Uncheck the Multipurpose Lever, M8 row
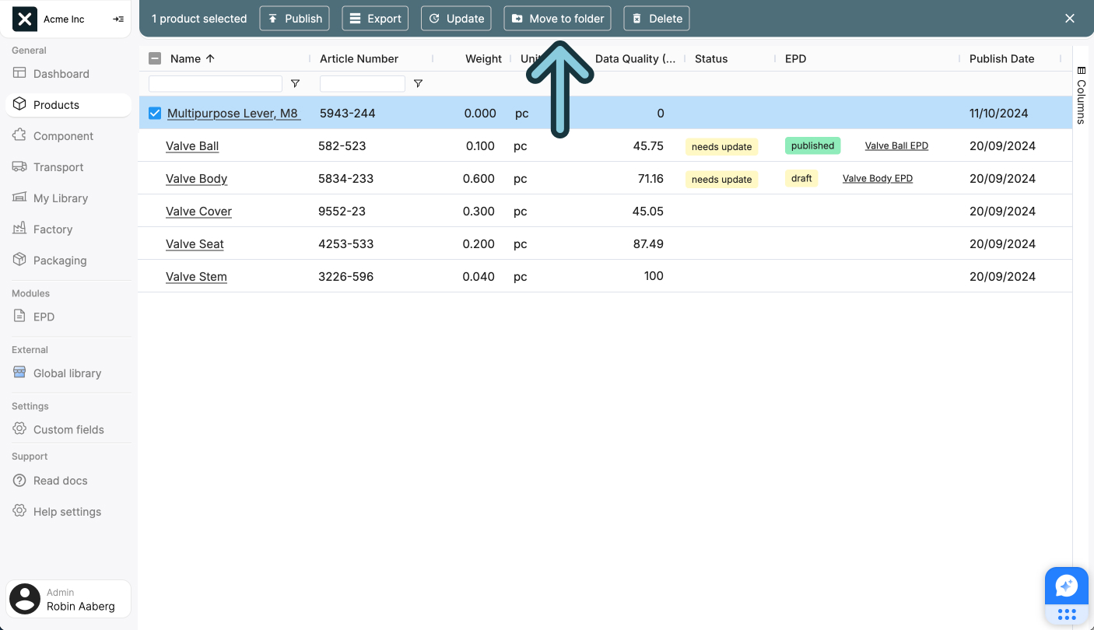 [x=154, y=113]
